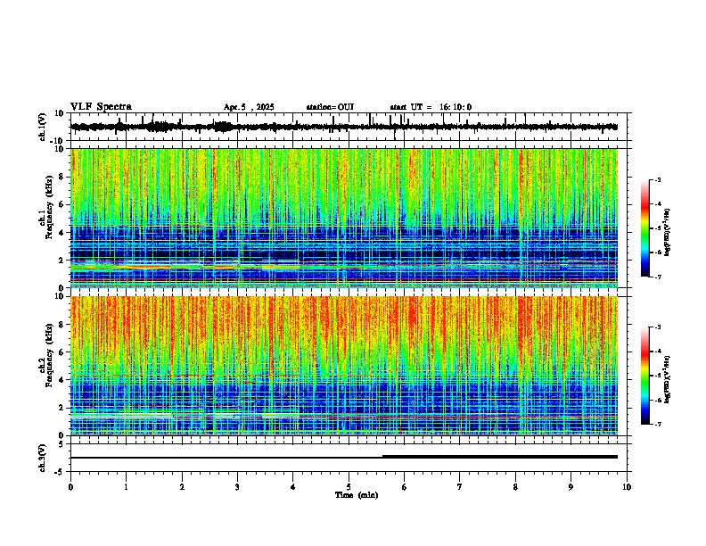Click the "7" tick on the time axis
Screen dimensions: 706x546
pyautogui.click(x=460, y=487)
